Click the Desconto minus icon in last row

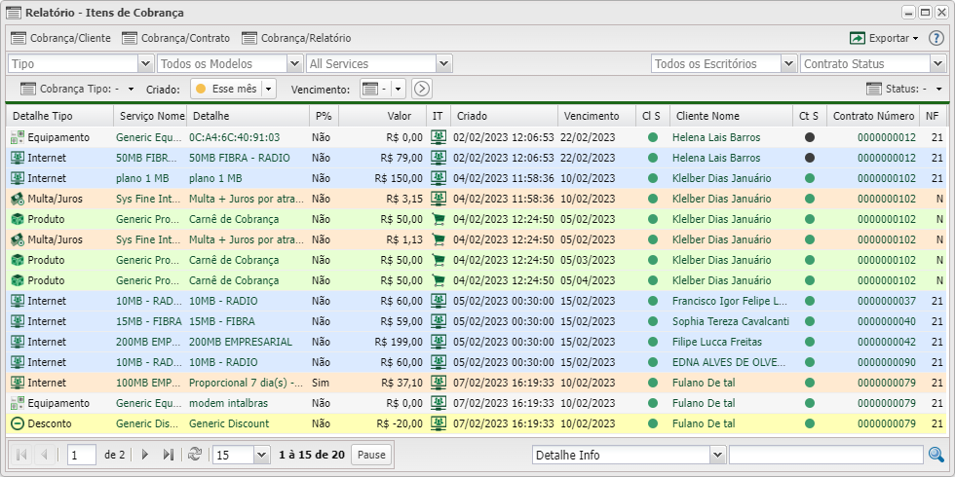pyautogui.click(x=17, y=423)
